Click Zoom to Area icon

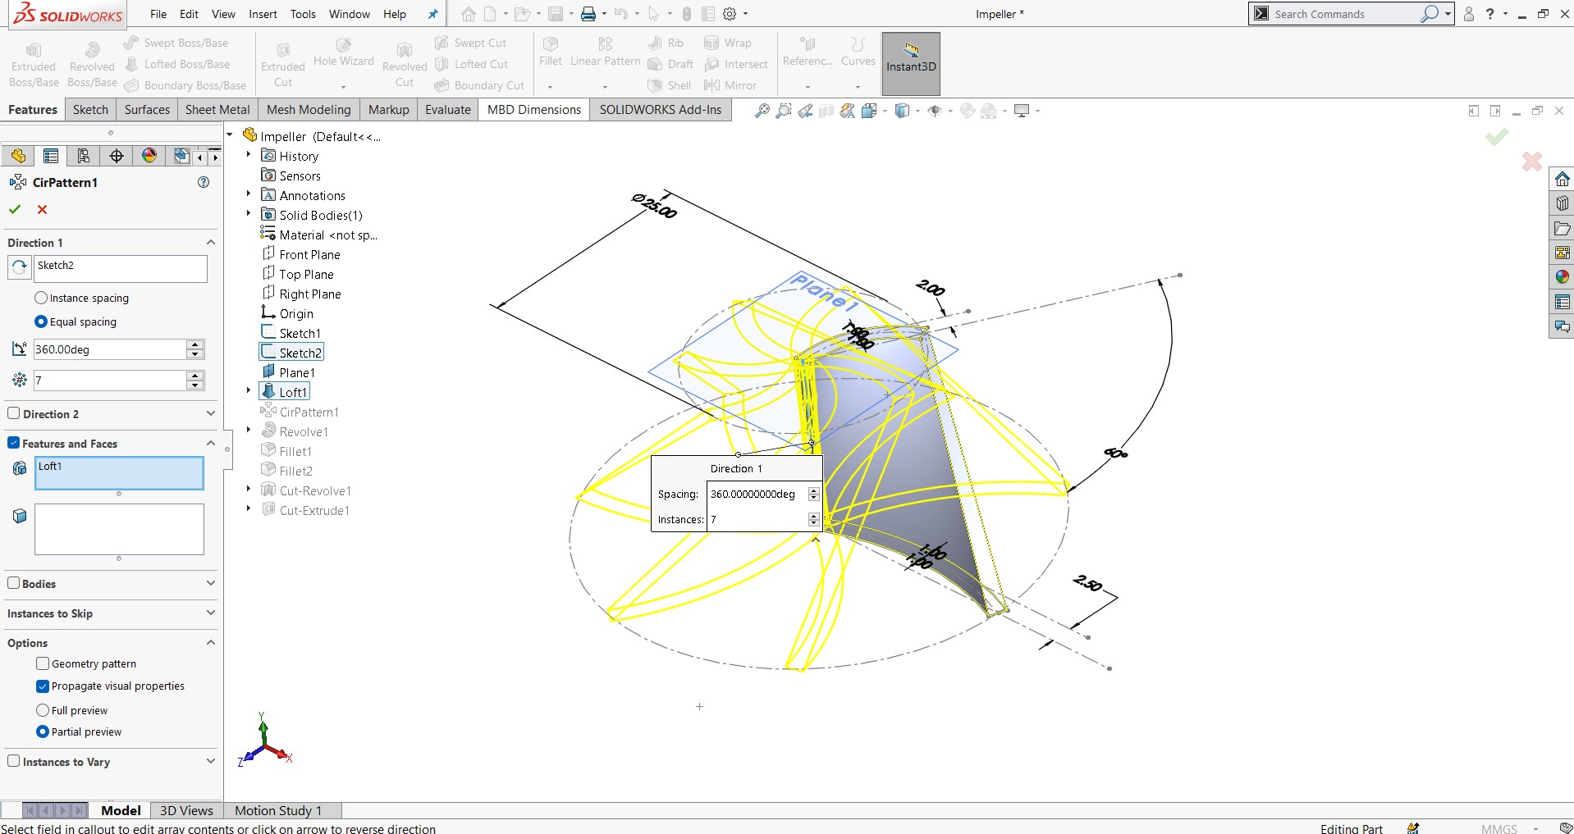784,111
